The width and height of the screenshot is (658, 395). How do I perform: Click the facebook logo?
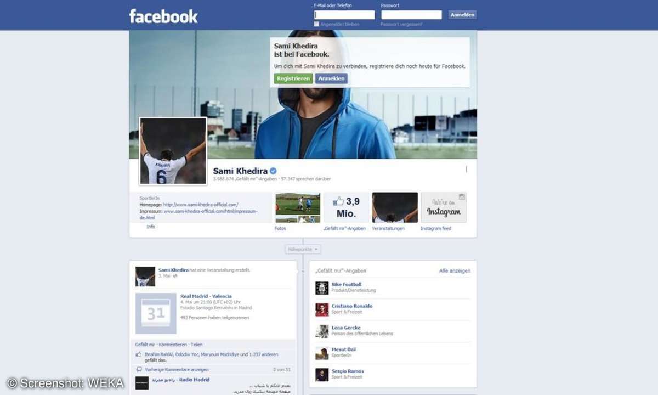pyautogui.click(x=163, y=16)
